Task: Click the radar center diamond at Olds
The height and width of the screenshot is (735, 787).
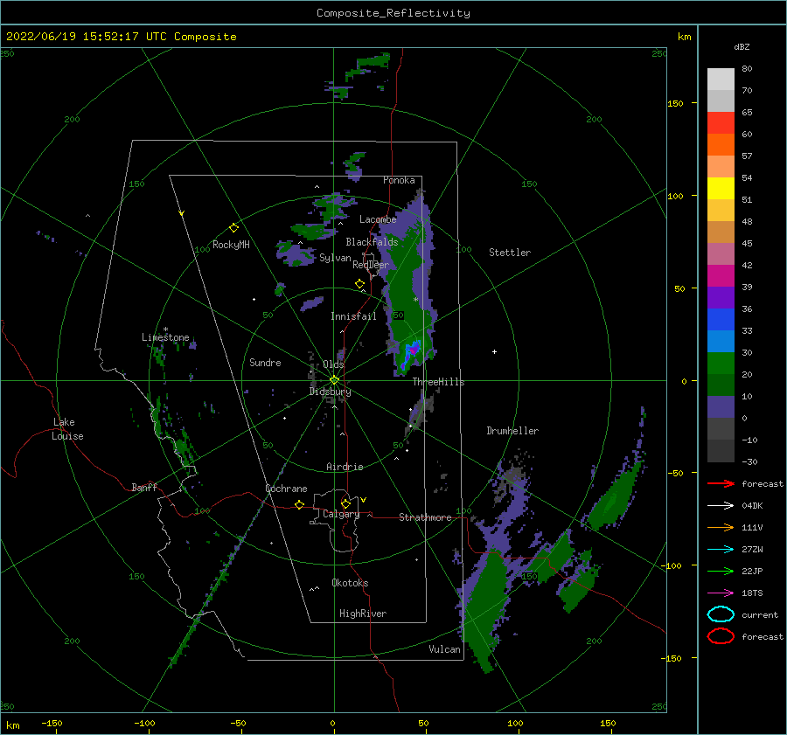Action: [334, 380]
